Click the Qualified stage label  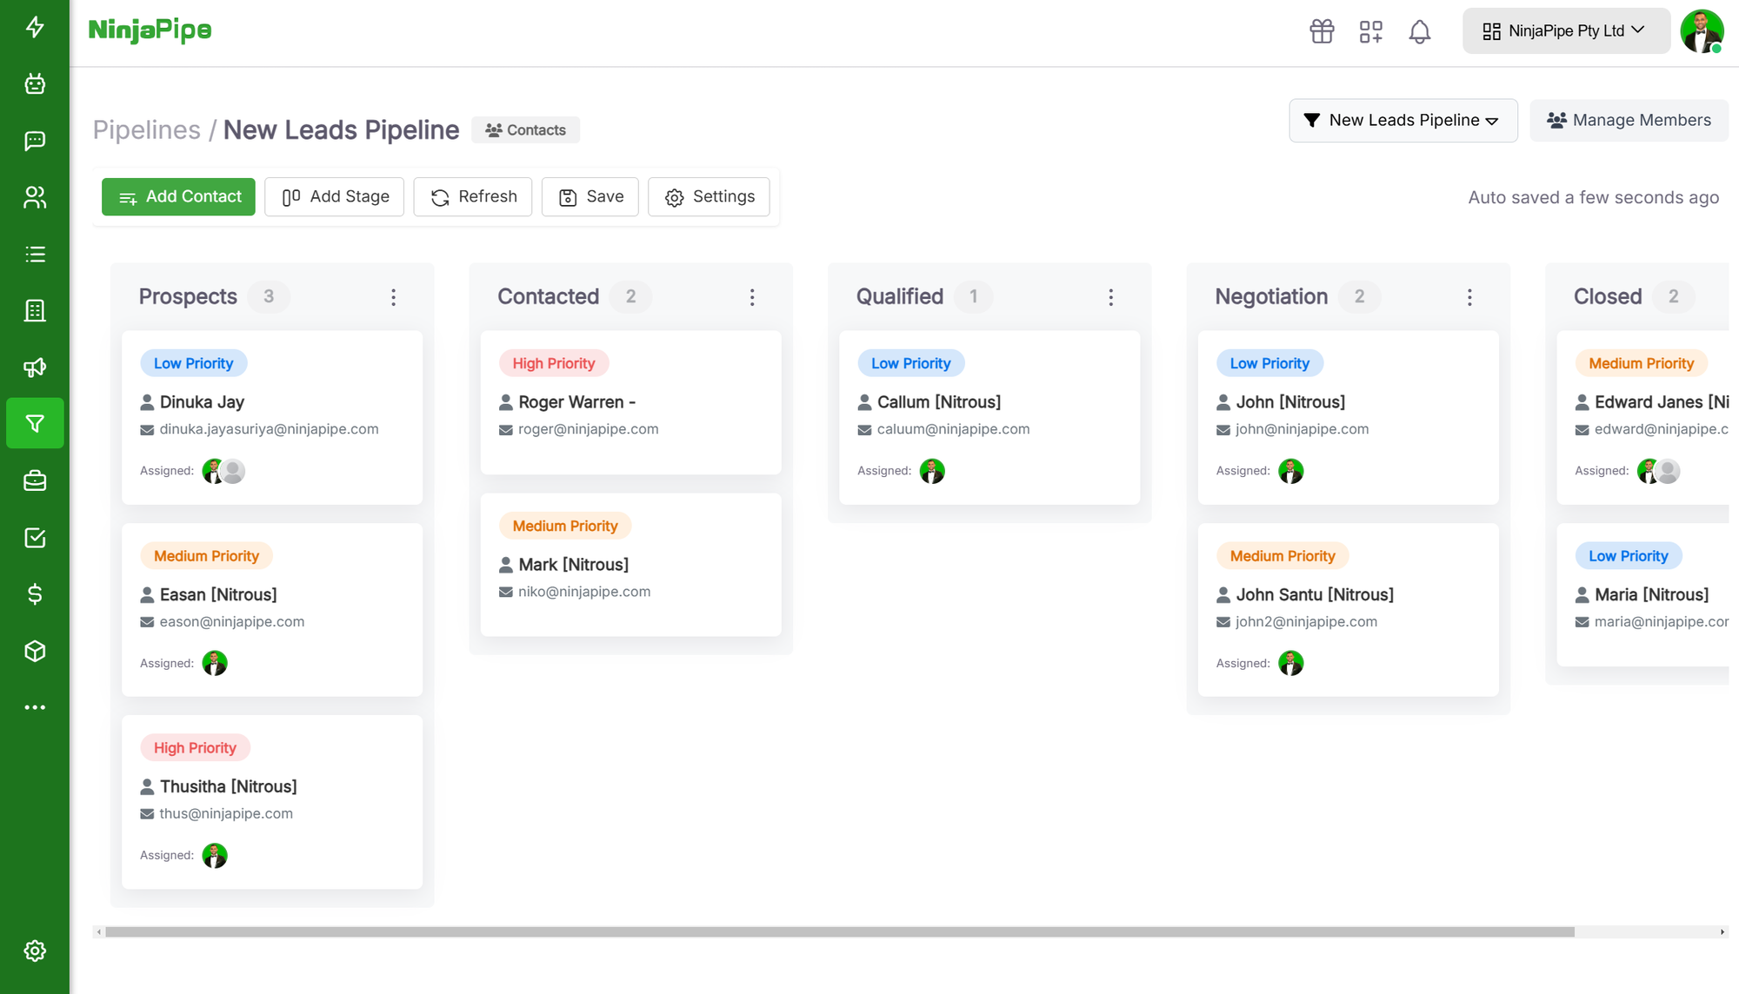[x=901, y=296]
